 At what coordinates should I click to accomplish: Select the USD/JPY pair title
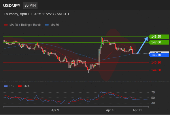click(x=12, y=5)
